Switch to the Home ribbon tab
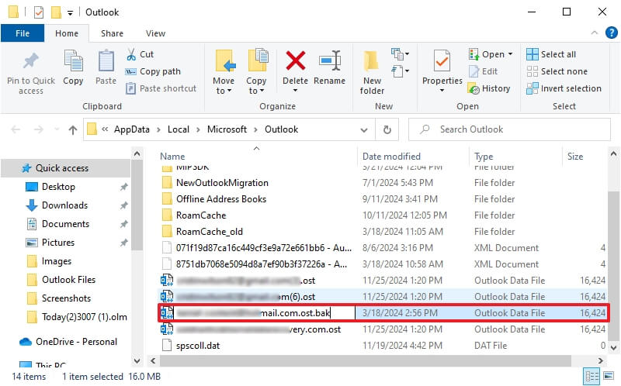The image size is (621, 386). [67, 33]
